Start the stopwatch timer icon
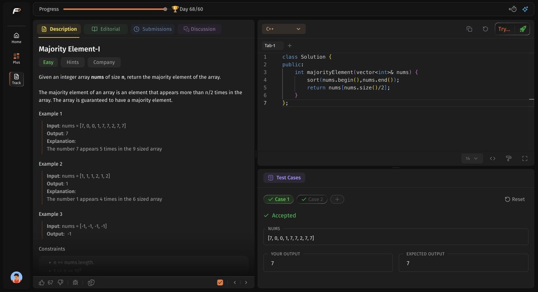Viewport: 538px width, 292px height. (x=513, y=9)
